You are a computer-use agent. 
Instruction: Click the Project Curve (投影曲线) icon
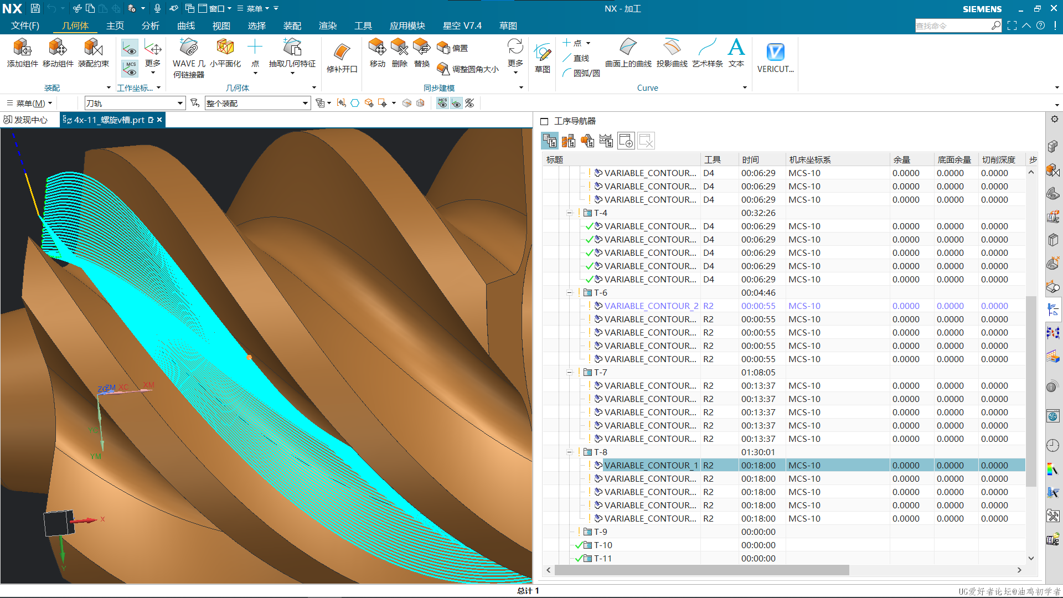click(672, 47)
